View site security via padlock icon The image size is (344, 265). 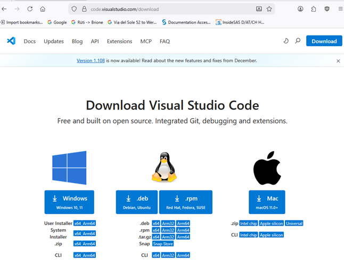[x=84, y=9]
